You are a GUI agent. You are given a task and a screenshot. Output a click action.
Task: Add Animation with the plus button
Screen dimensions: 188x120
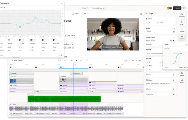point(173,94)
